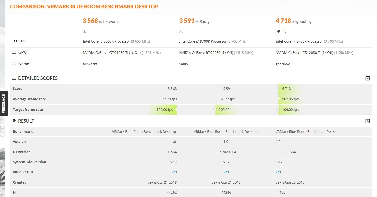Click the 78.27 fps average value
This screenshot has height=197, width=377.
pyautogui.click(x=227, y=99)
